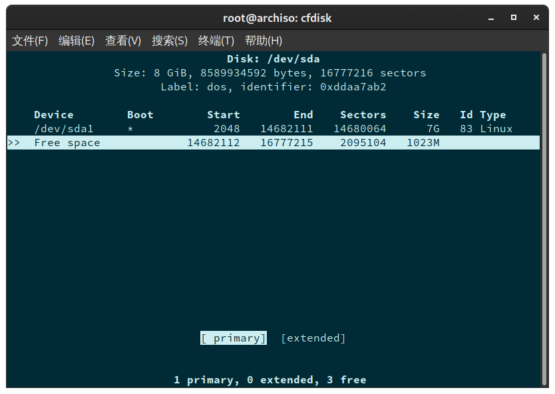Open the 查看(V) menu
Screen dimensions: 555x394
coord(122,41)
